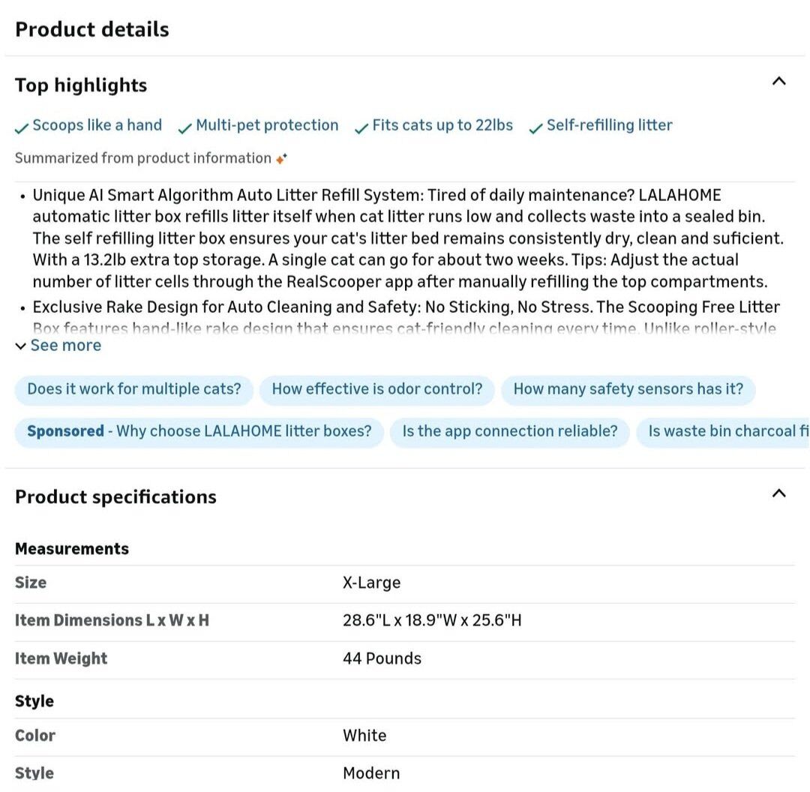Collapse the Top highlights section chevron
810x792 pixels.
[779, 81]
